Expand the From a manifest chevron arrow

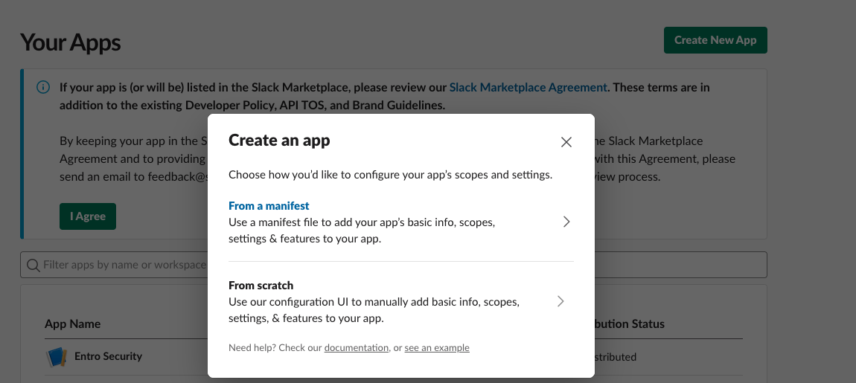pos(566,222)
